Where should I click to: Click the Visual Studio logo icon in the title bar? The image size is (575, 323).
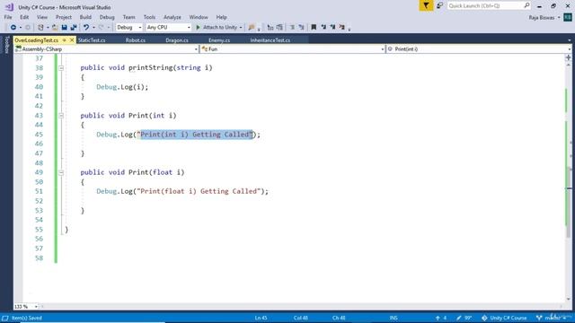click(9, 7)
